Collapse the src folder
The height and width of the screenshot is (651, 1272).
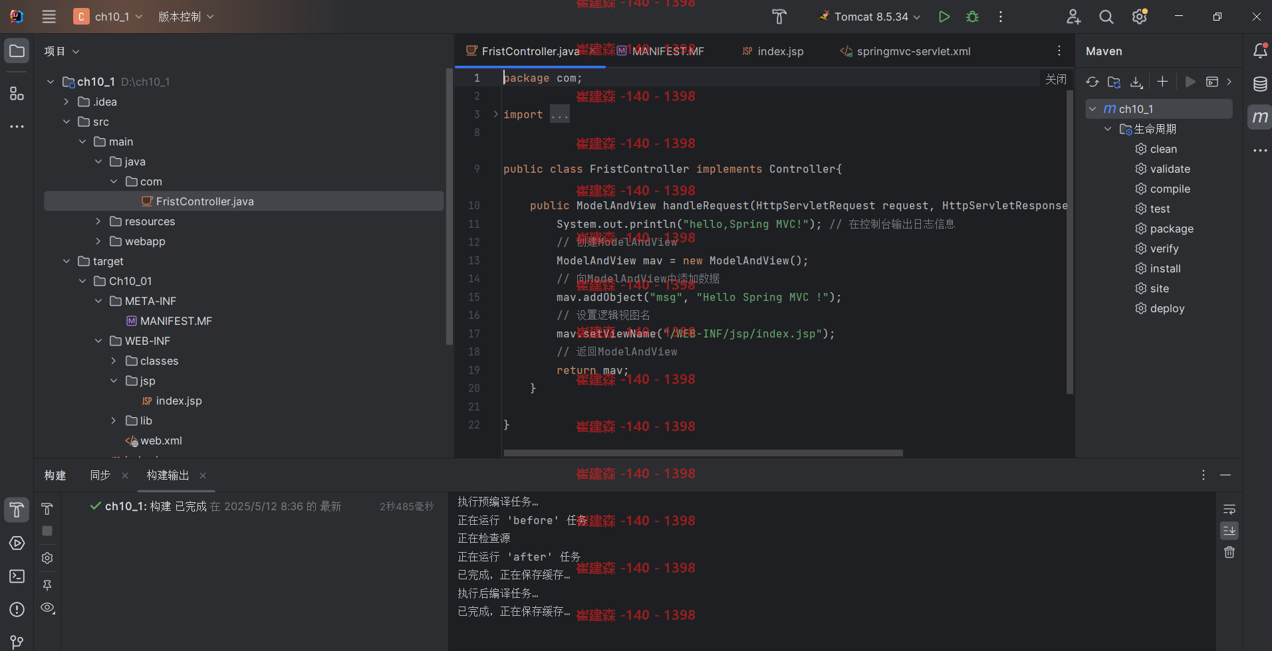66,122
